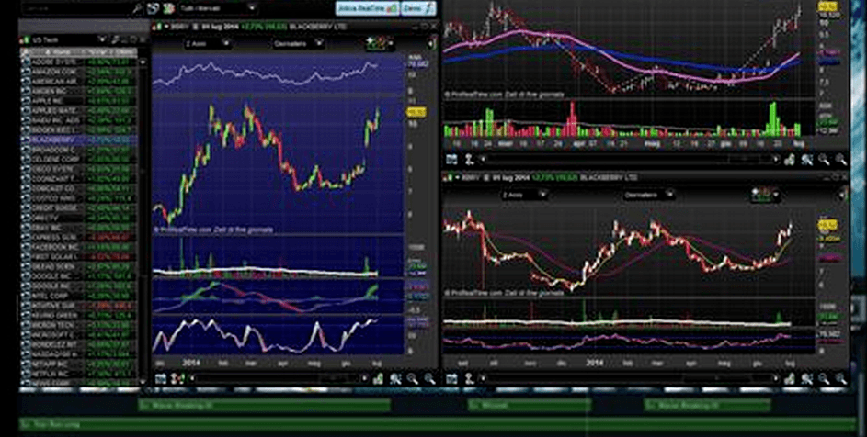Click the drawing tools icon under the top-right chart
This screenshot has width=867, height=437.
(469, 160)
